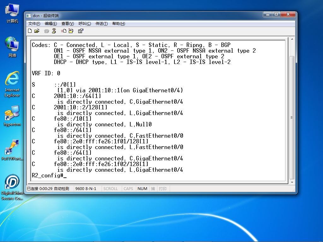
Task: Open the 帮助(H) menu
Action: coord(119,24)
